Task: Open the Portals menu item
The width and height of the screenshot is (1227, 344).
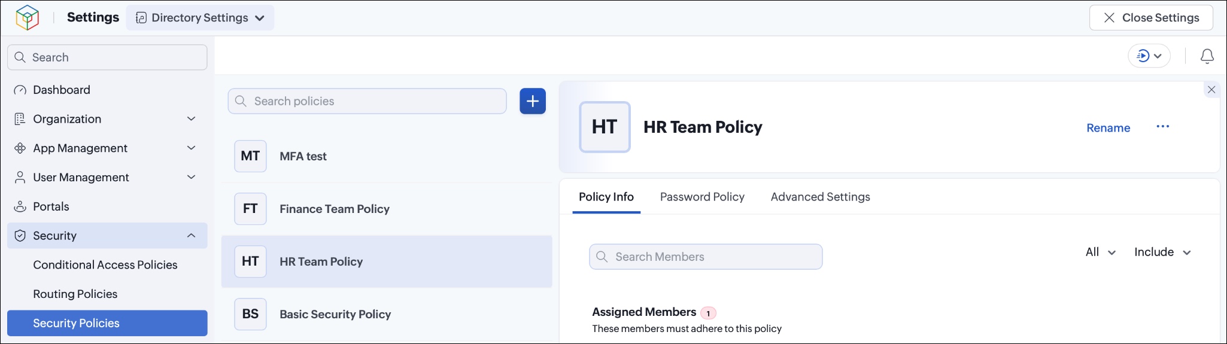Action: (107, 206)
